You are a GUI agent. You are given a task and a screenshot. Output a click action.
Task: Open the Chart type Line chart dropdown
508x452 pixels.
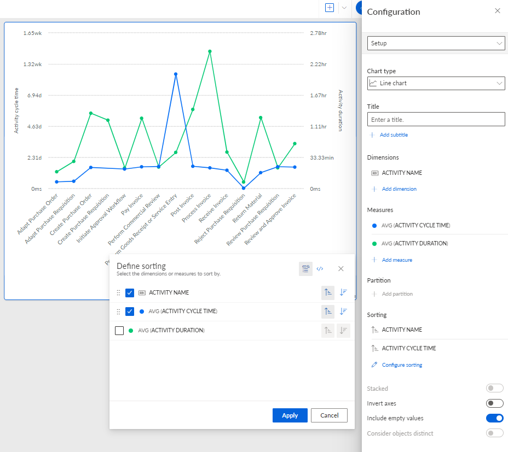coord(436,83)
